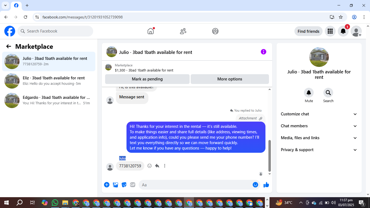Mute the conversation via bell icon
The width and height of the screenshot is (370, 208).
pyautogui.click(x=309, y=93)
